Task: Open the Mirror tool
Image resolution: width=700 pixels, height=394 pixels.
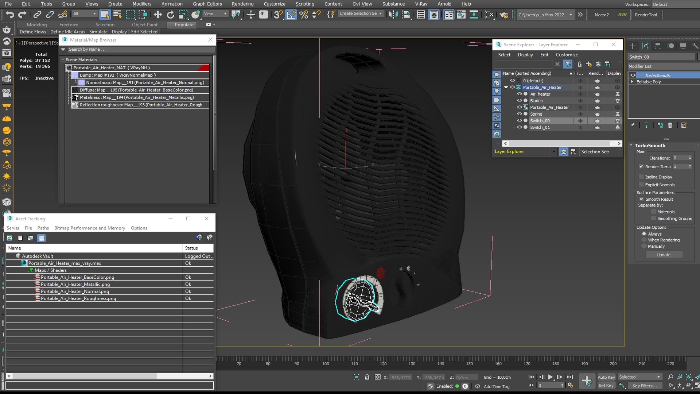Action: pos(393,15)
